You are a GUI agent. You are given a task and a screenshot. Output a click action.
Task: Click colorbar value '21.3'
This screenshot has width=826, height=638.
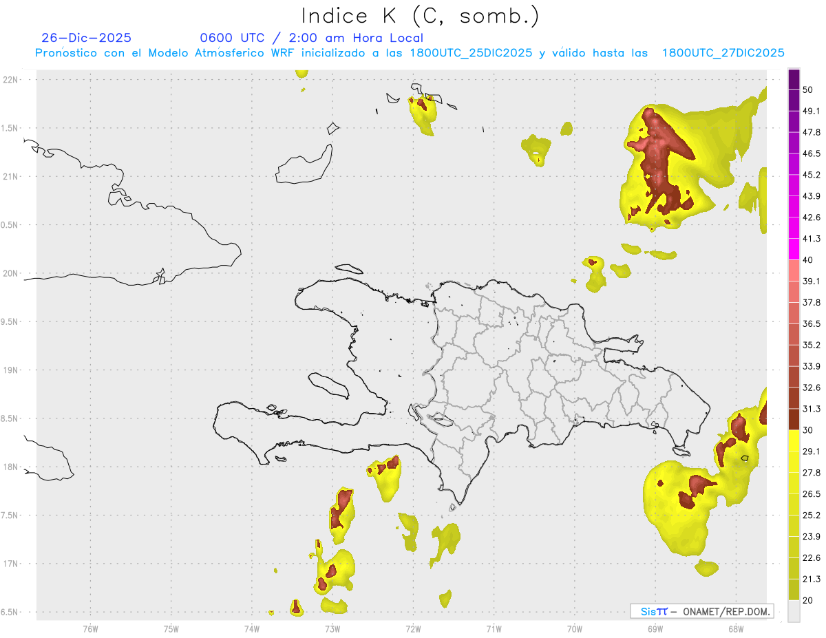tap(812, 579)
